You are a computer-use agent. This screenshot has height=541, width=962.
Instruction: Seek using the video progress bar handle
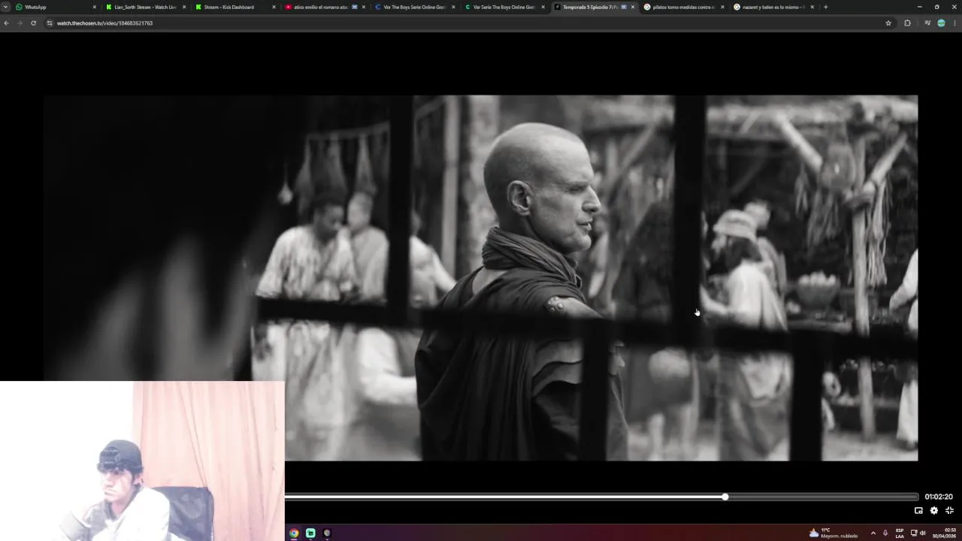(x=725, y=497)
